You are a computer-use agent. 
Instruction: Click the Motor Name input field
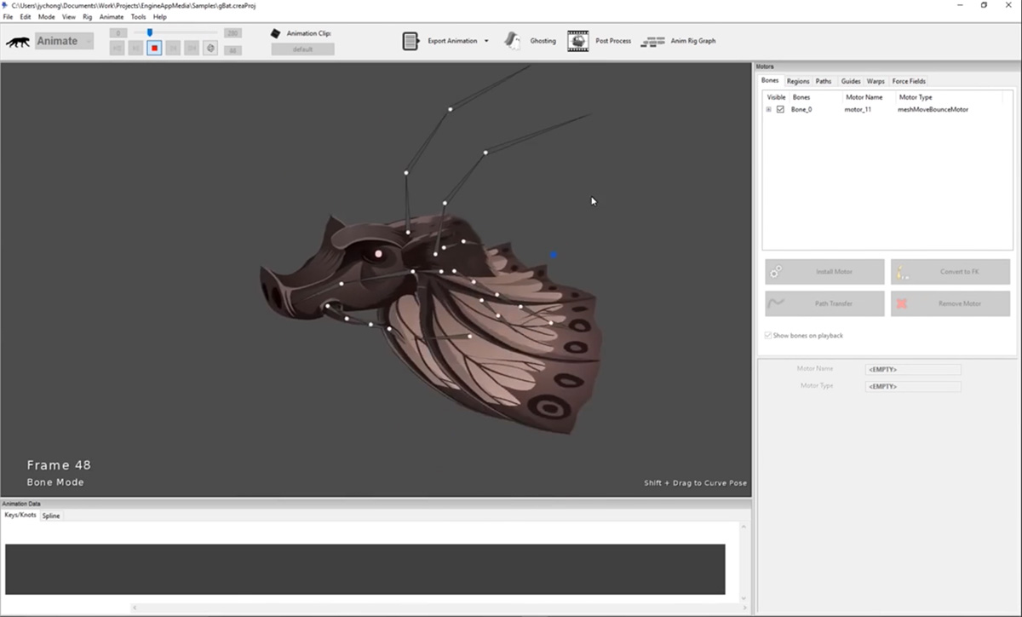pyautogui.click(x=913, y=370)
